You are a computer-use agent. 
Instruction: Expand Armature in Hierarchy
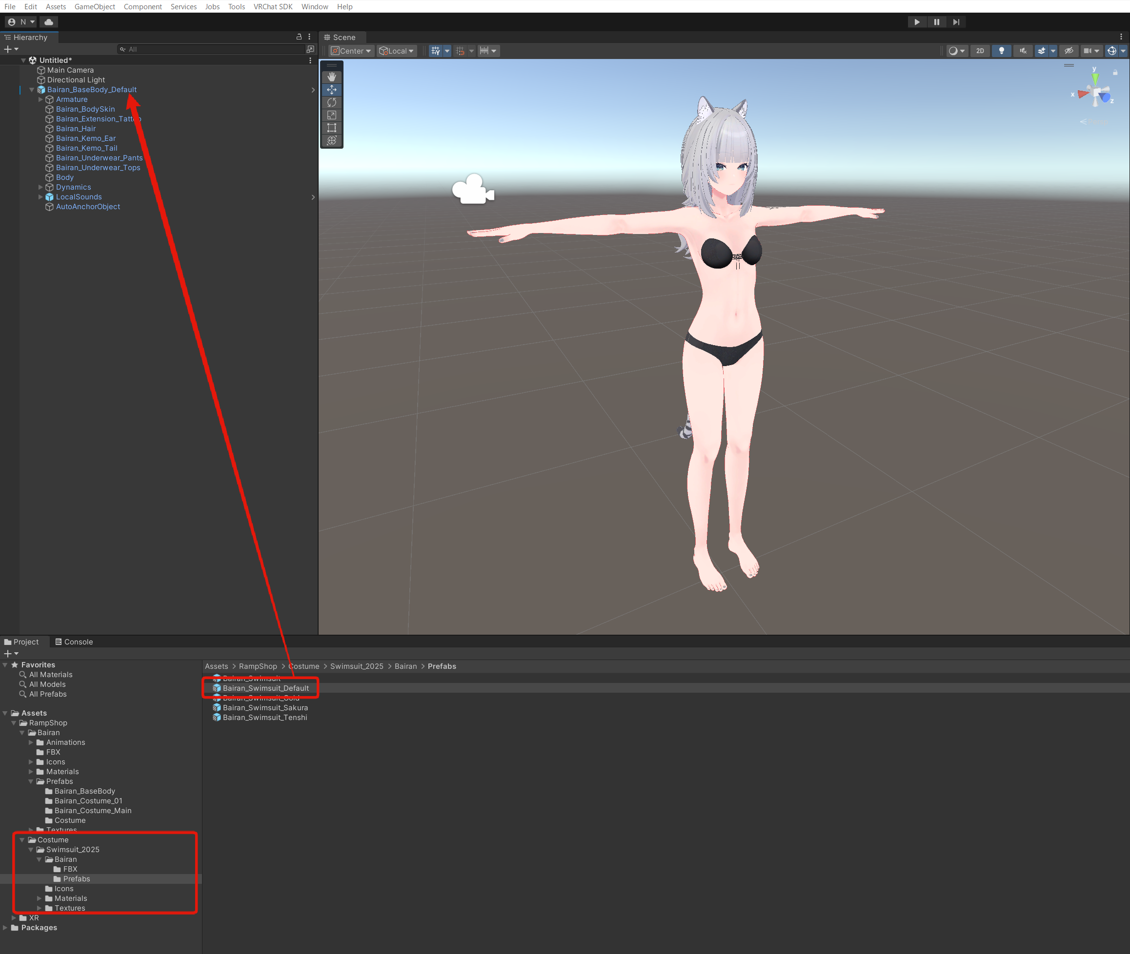pos(40,99)
